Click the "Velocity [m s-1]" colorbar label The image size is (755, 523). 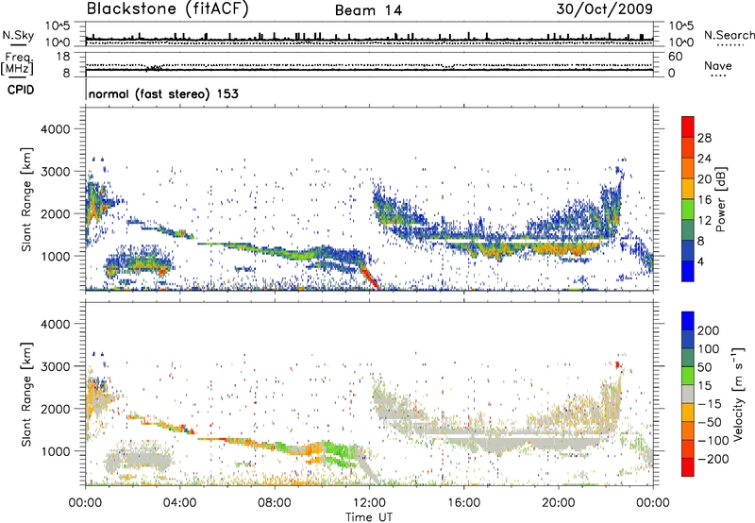point(737,394)
